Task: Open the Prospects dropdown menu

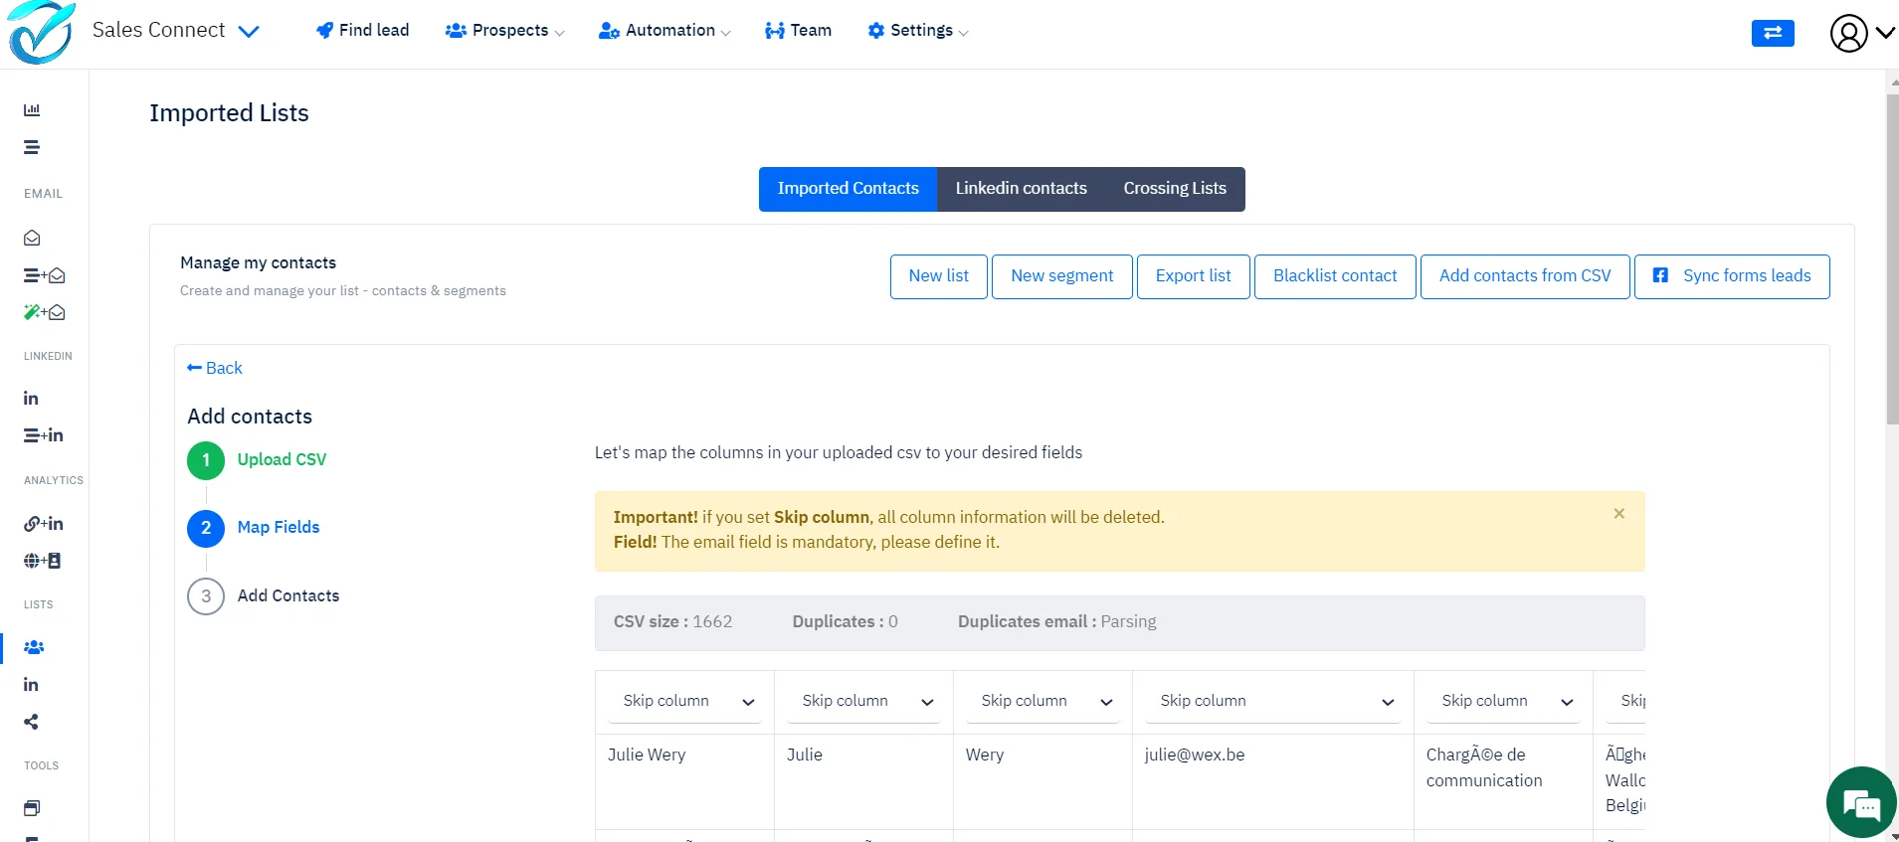Action: [505, 31]
